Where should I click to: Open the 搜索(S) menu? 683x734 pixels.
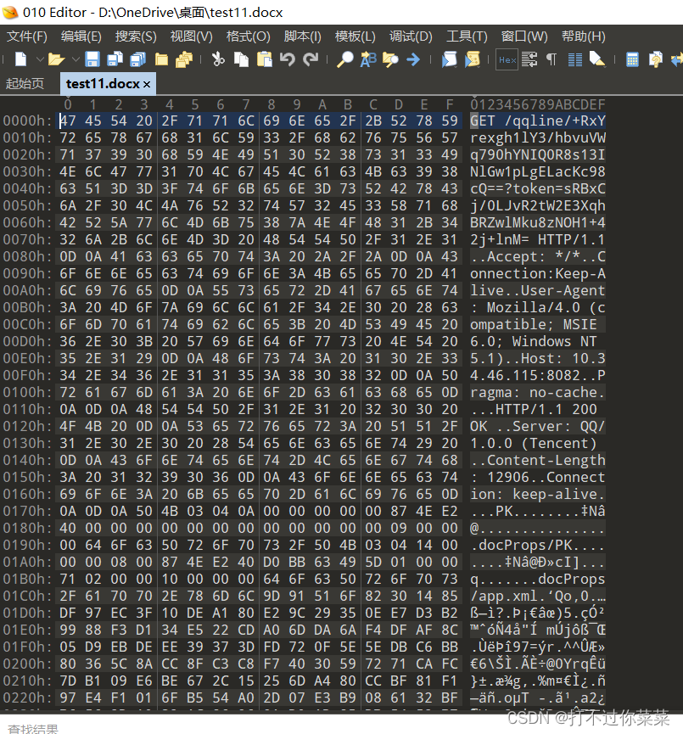(136, 36)
